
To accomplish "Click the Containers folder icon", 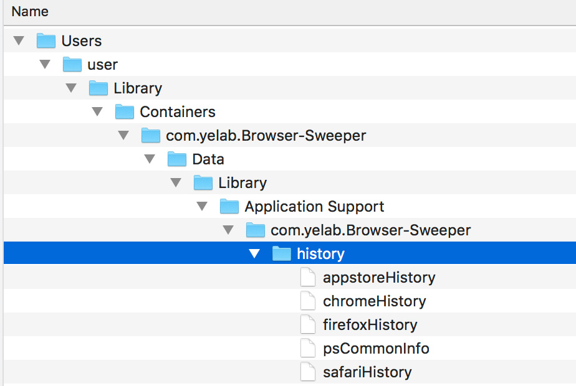I will (x=125, y=112).
